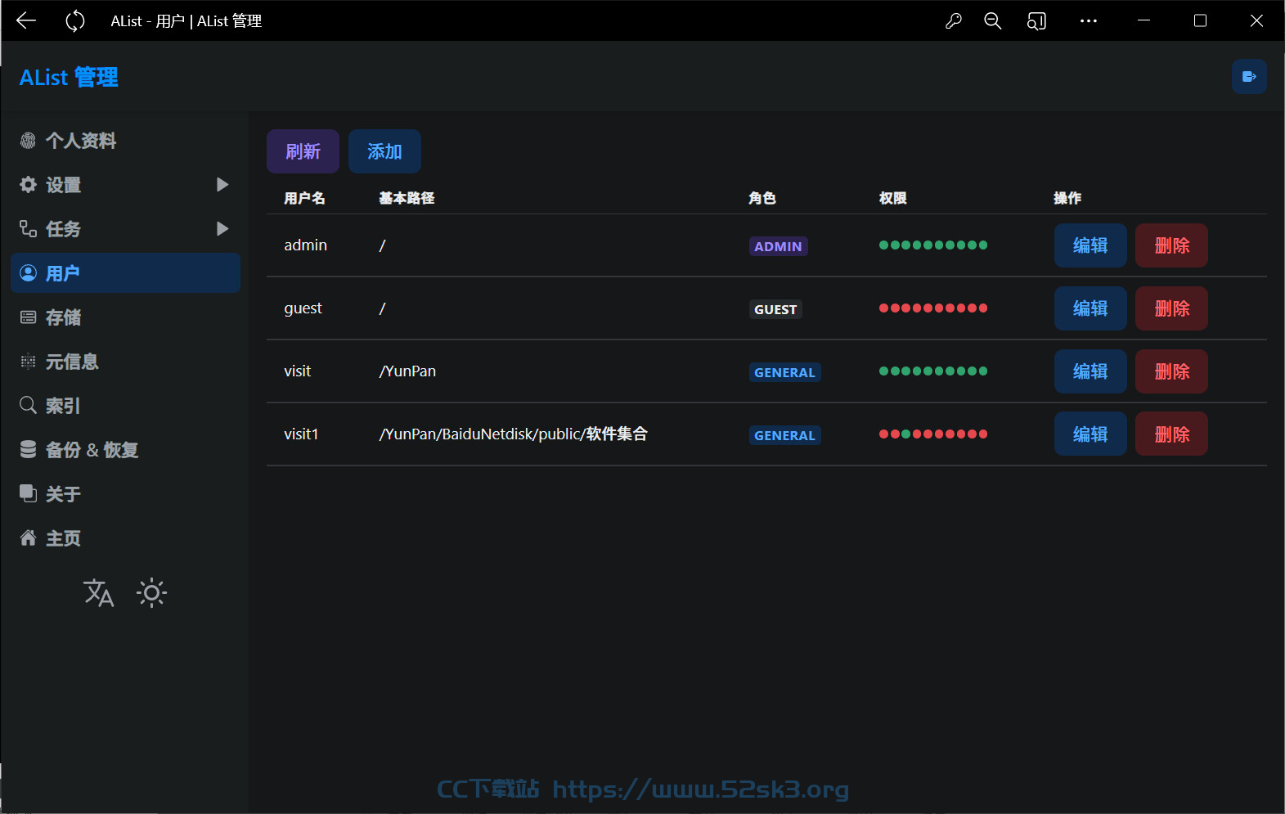
Task: Click the username cell 'visit1'
Action: tap(301, 434)
